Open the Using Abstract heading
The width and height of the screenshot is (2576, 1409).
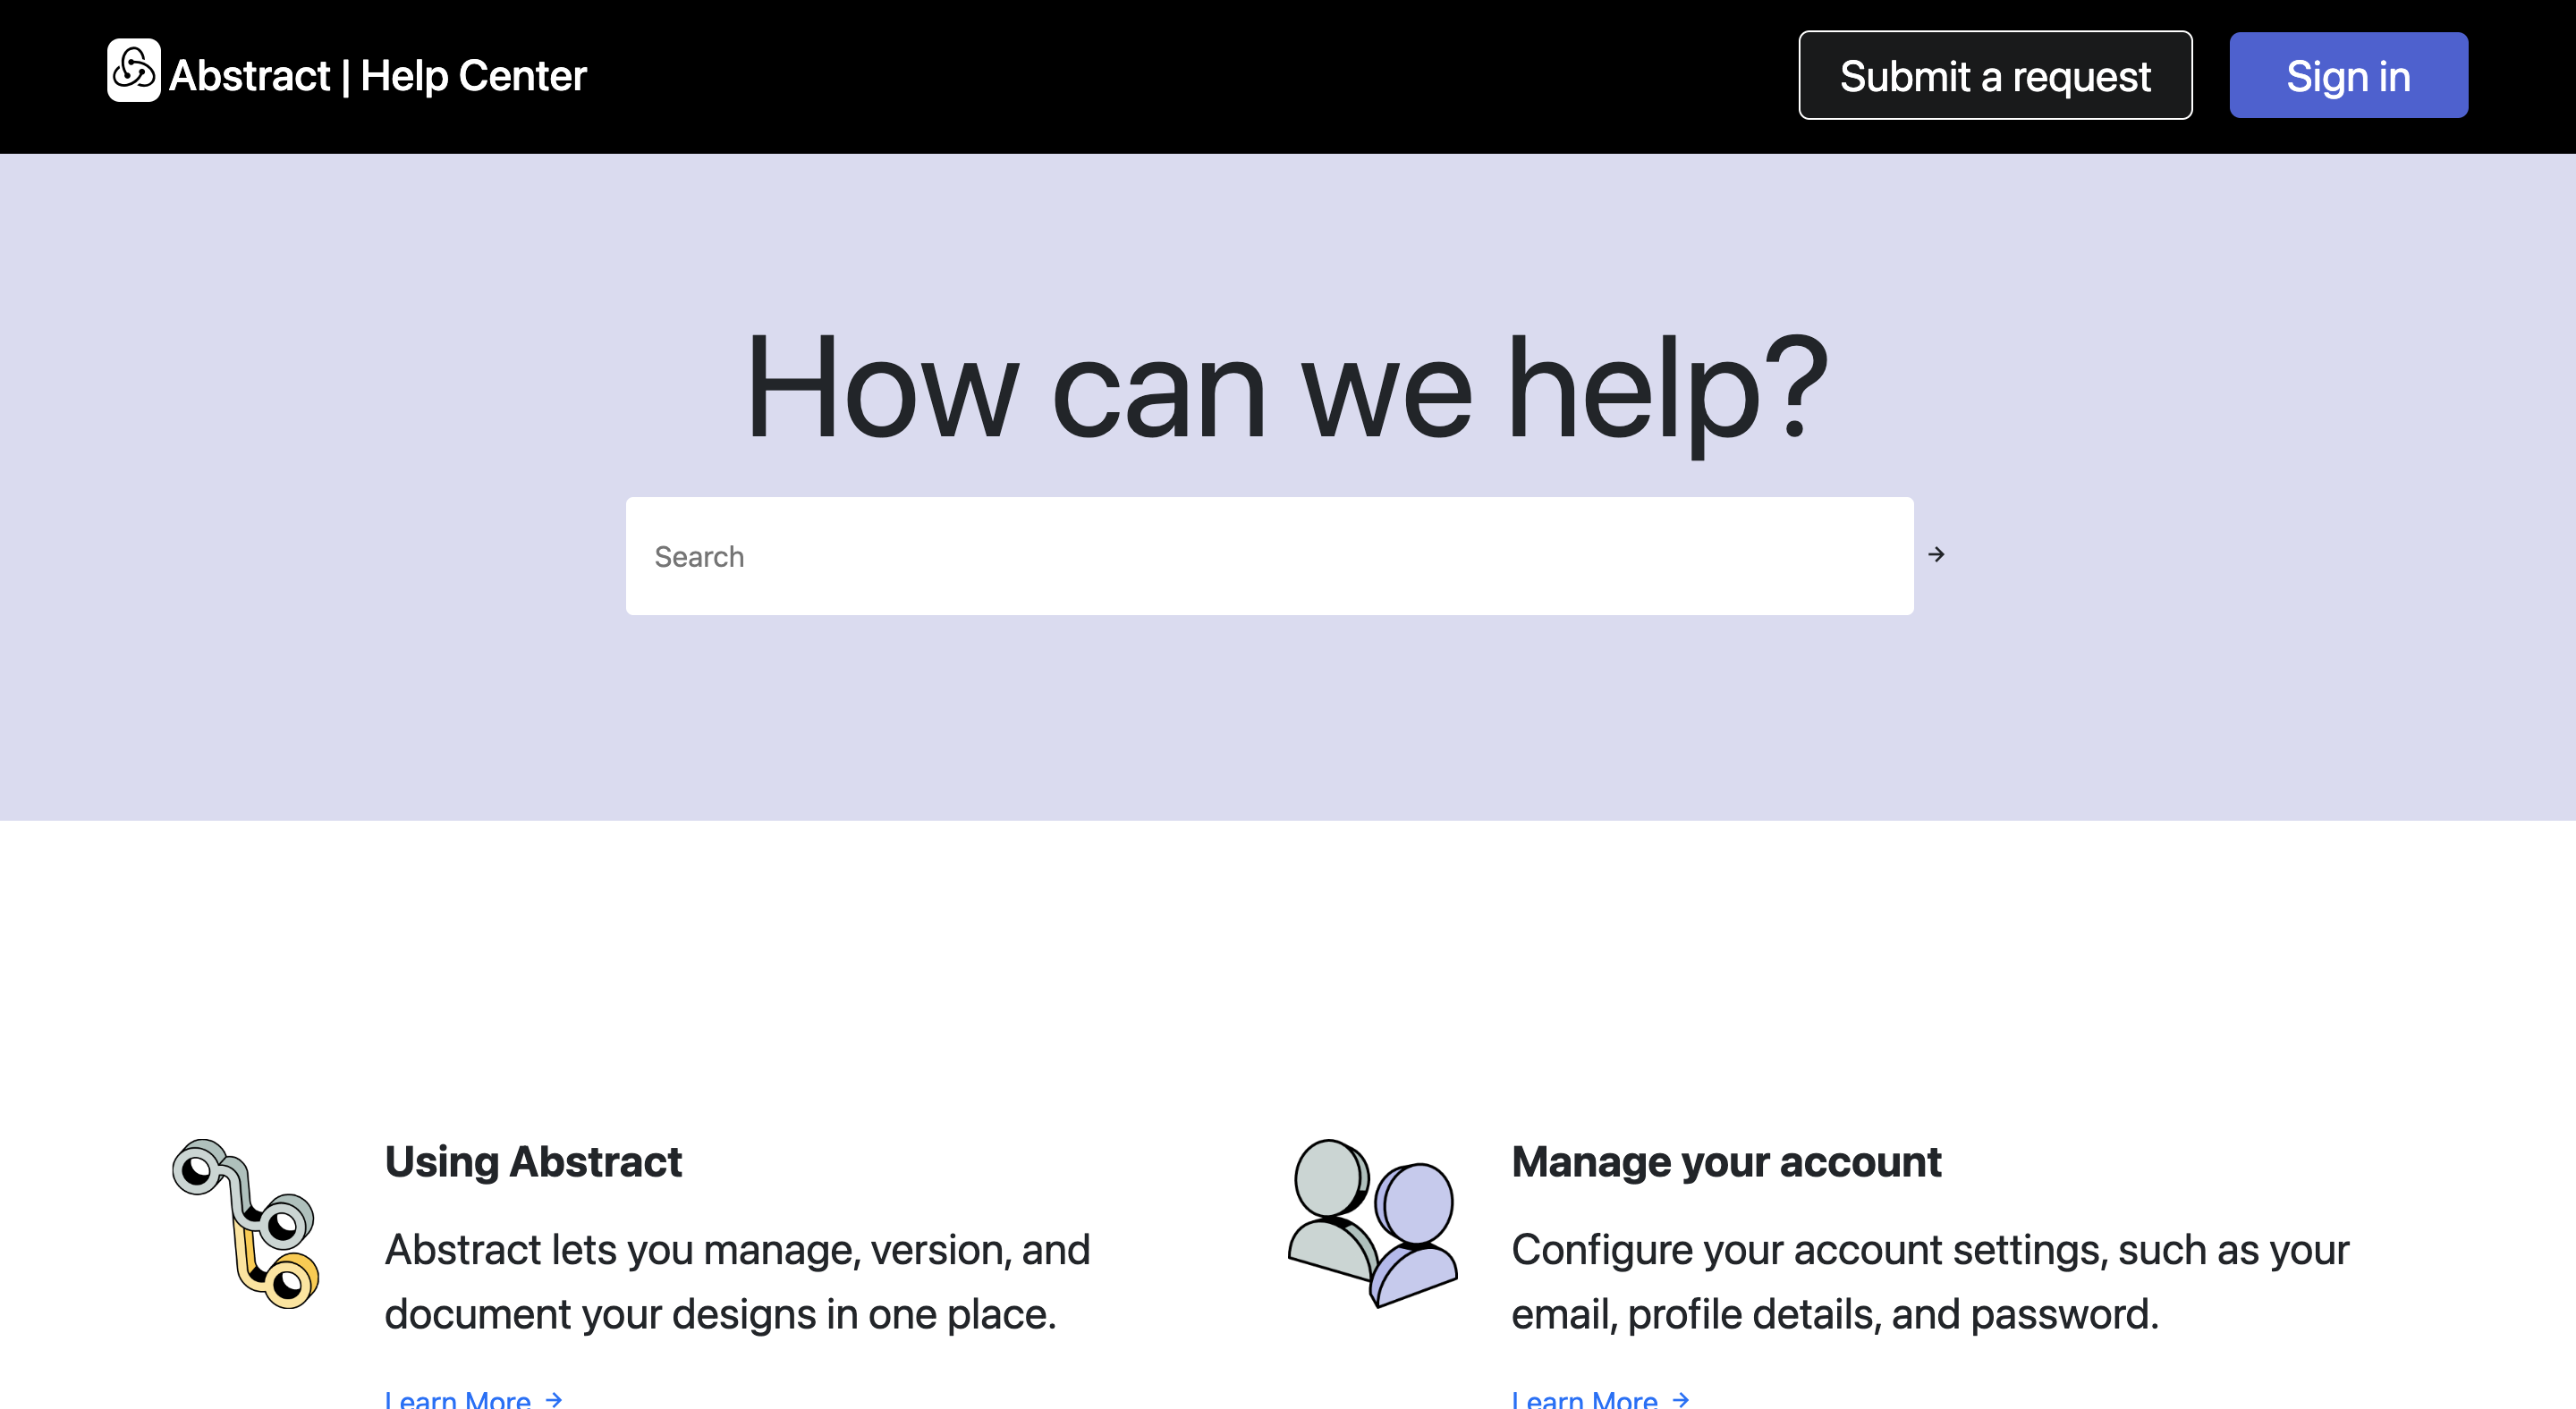532,1161
